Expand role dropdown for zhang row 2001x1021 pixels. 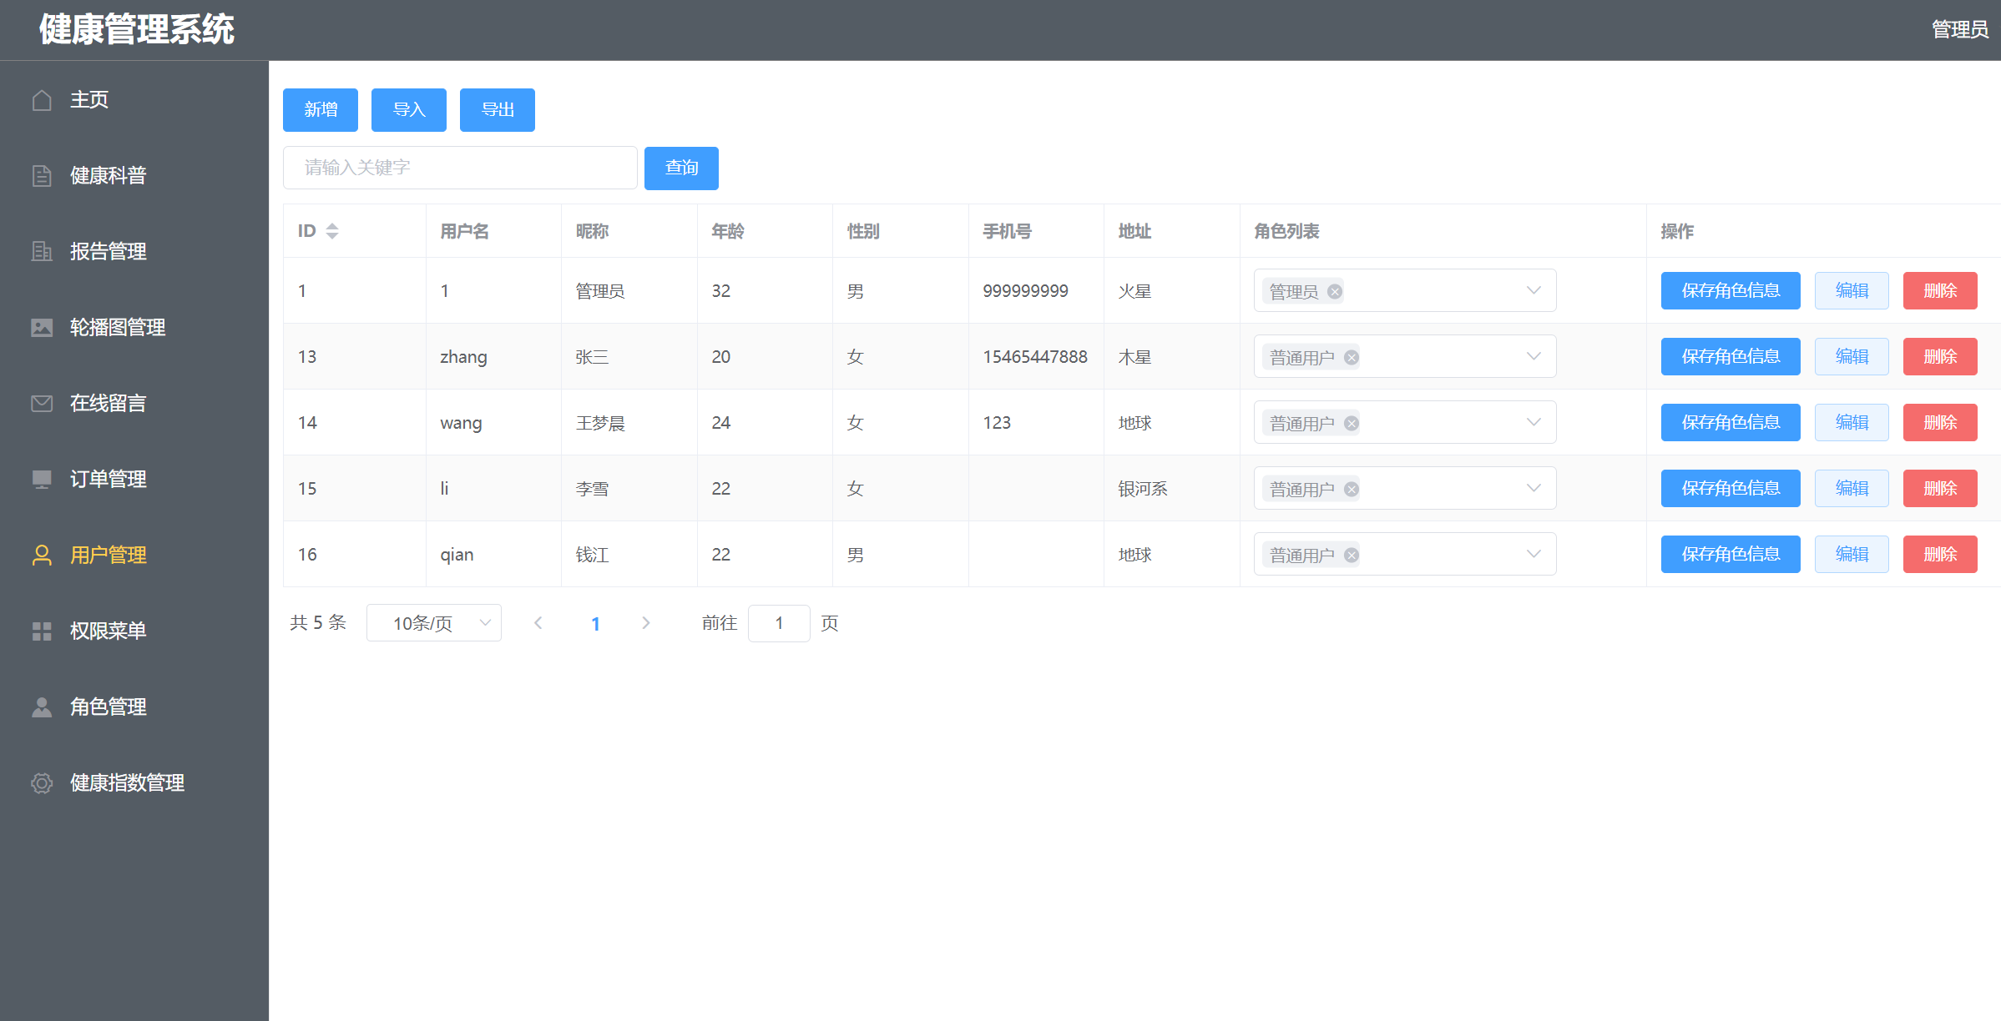[x=1534, y=356]
